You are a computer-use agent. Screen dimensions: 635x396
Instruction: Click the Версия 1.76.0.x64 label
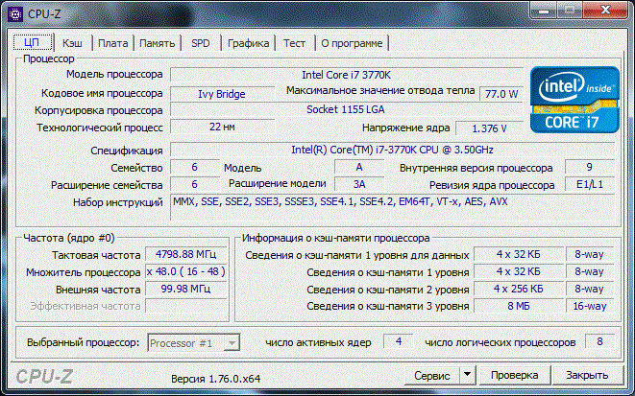215,379
